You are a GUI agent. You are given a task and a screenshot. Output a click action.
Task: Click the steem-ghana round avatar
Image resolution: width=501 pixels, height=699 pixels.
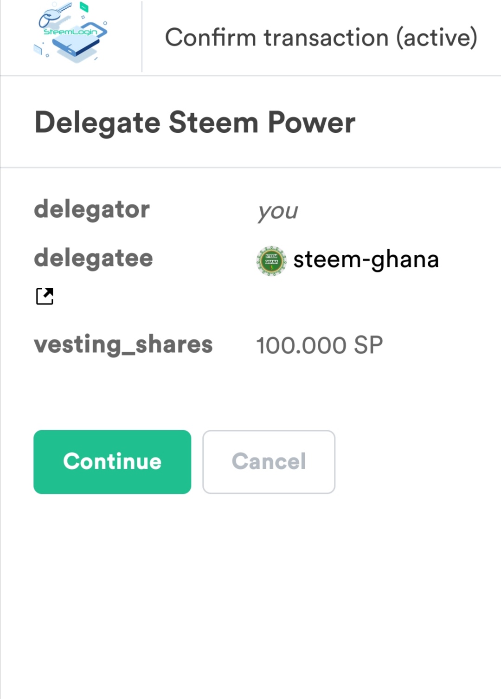click(x=271, y=261)
